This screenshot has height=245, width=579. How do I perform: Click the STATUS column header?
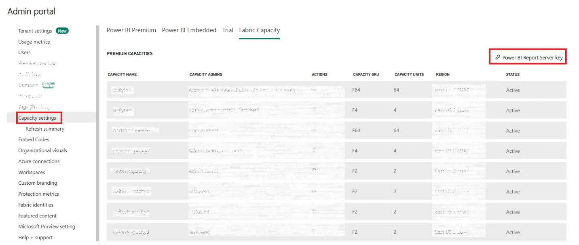coord(513,74)
